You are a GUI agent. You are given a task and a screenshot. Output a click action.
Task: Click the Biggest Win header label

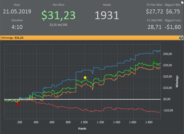click(x=173, y=5)
